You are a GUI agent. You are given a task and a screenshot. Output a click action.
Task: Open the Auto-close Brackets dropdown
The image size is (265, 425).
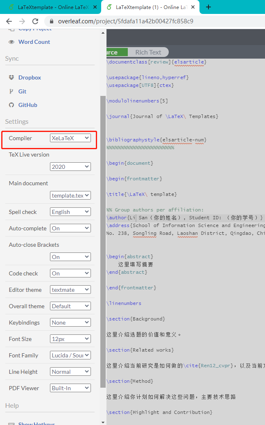coord(70,257)
